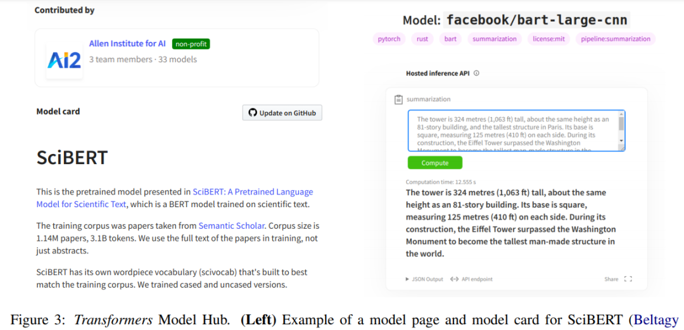Viewport: 684px width, 330px height.
Task: Click the text box scrollbar up arrow
Action: pyautogui.click(x=621, y=115)
